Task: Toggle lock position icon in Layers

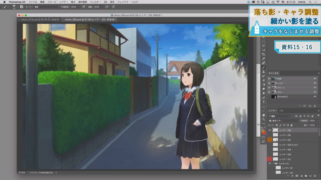Action: coord(284,125)
